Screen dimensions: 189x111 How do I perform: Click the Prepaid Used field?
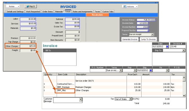(73, 36)
